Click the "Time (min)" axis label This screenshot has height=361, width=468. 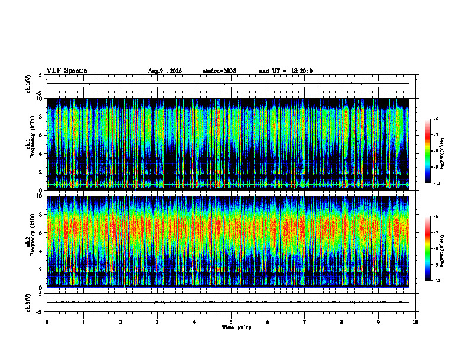(236, 327)
